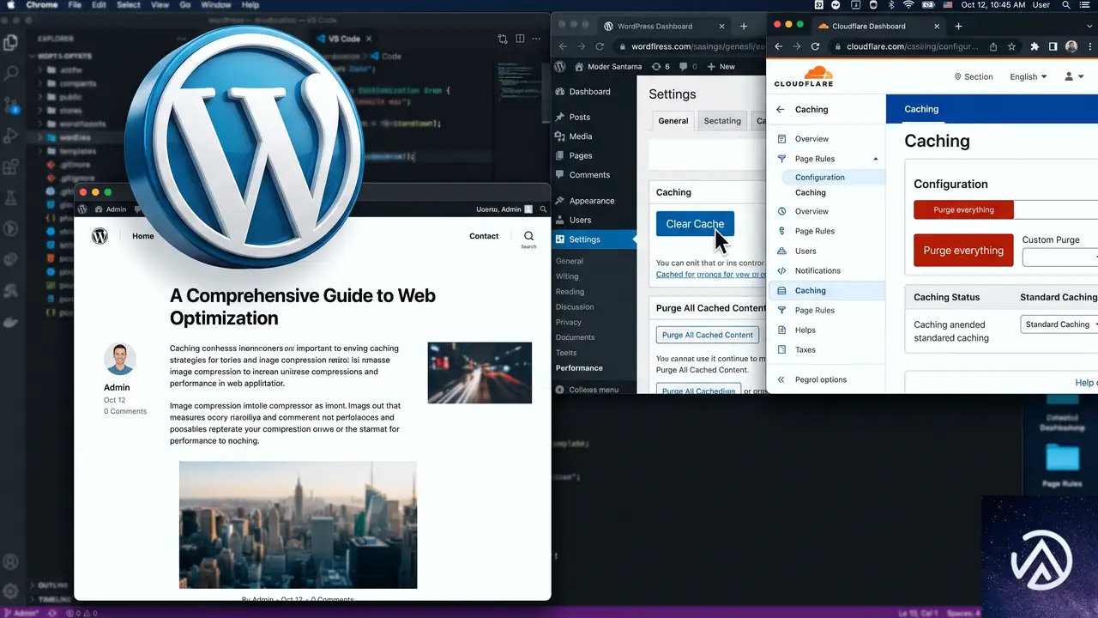
Task: Open a new tab in the Cloudflare window
Action: 958,26
